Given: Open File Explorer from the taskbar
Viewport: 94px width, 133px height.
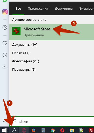Looking at the screenshot, I should [x=72, y=130].
